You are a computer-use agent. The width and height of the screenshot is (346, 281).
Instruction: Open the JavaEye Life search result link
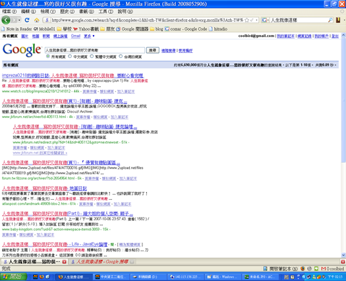55,244
